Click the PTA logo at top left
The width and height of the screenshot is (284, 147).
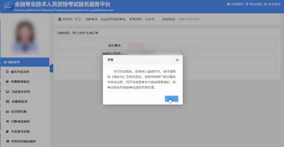9,6
